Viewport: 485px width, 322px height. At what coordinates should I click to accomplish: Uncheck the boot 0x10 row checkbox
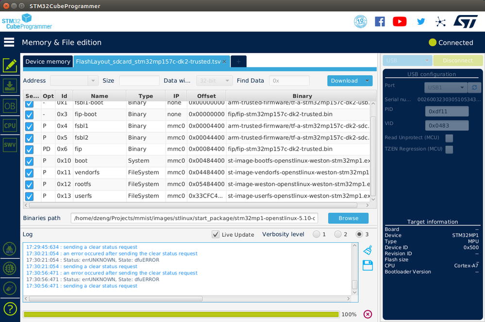point(30,161)
